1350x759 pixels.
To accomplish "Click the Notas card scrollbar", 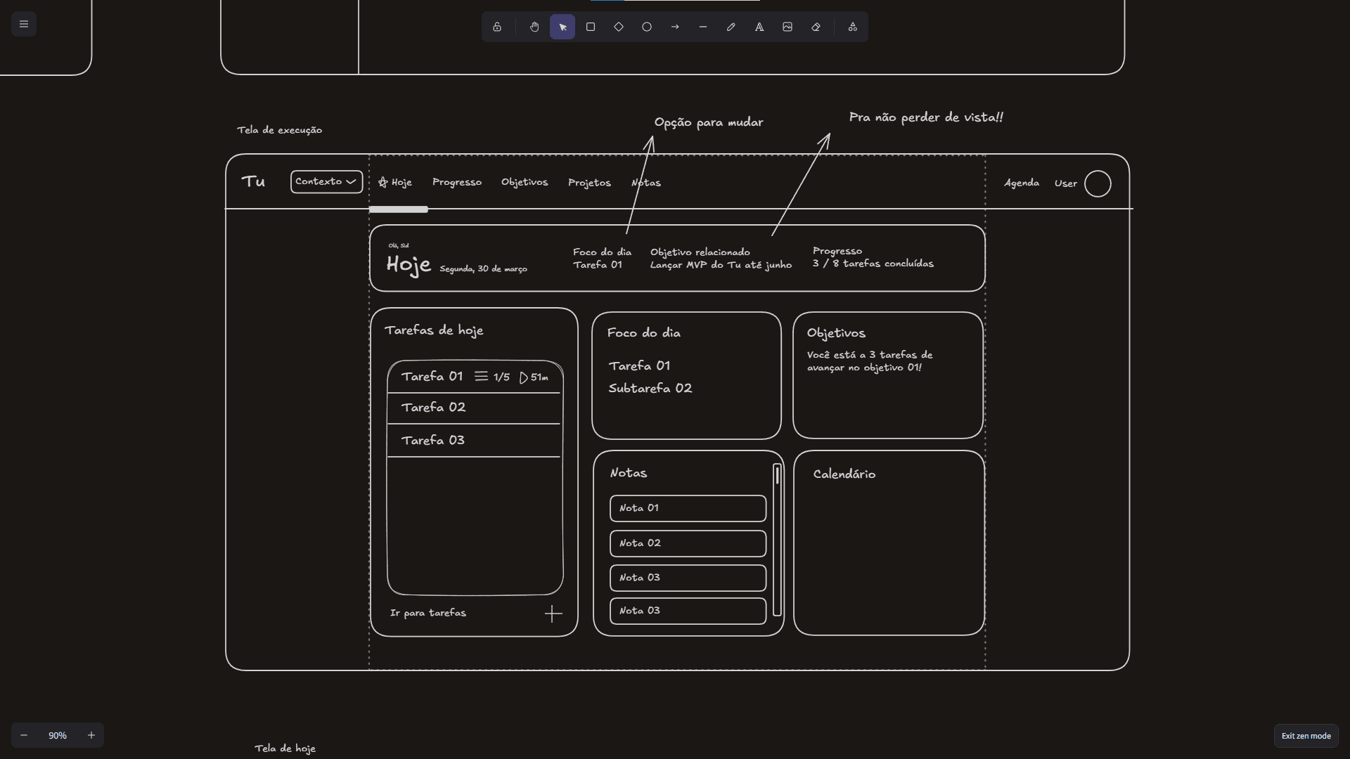I will [777, 540].
